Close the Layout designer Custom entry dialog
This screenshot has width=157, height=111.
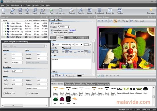click(49, 42)
